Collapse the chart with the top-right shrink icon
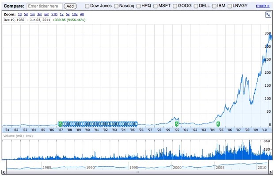Image resolution: width=274 pixels, height=176 pixels. [268, 15]
